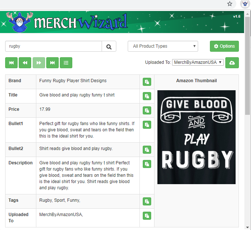Click the green cloud upload button
This screenshot has width=251, height=230.
tap(232, 63)
